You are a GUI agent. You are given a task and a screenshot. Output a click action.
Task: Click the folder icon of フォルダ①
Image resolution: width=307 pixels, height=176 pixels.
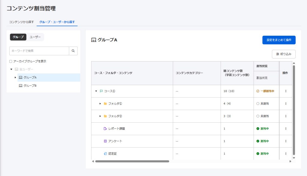pos(105,103)
